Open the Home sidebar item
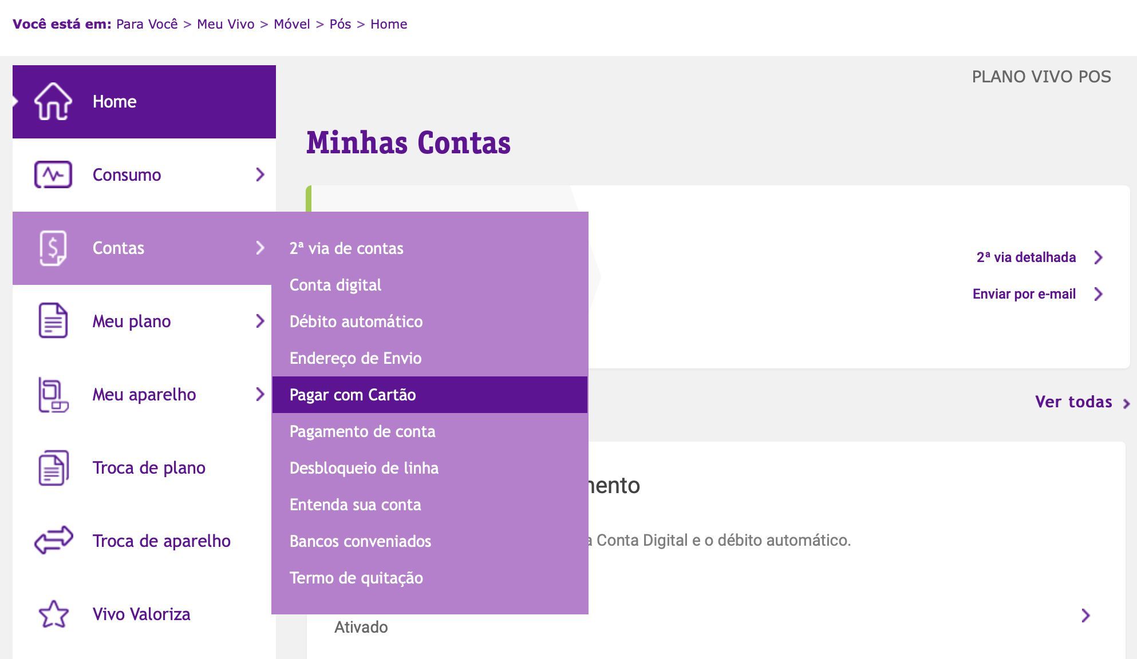This screenshot has width=1137, height=659. (x=144, y=102)
